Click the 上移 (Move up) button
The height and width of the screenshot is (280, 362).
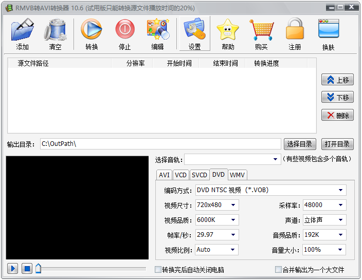coord(337,80)
